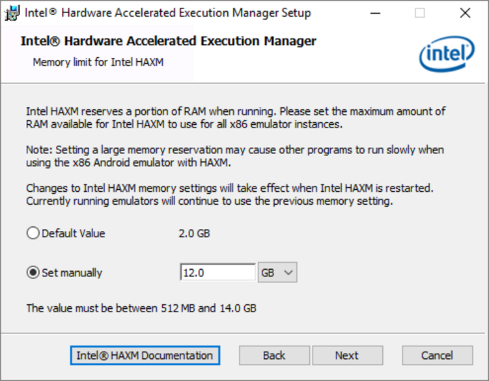Go Back to the previous setup step

point(274,356)
